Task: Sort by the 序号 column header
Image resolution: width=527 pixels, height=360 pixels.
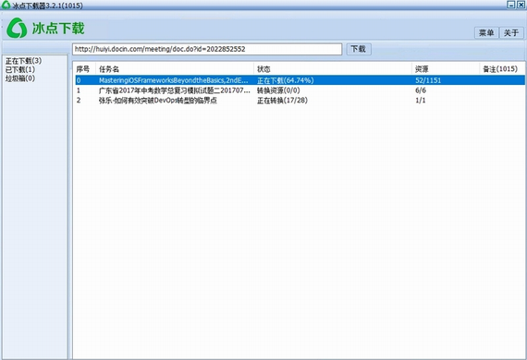Action: (x=84, y=69)
